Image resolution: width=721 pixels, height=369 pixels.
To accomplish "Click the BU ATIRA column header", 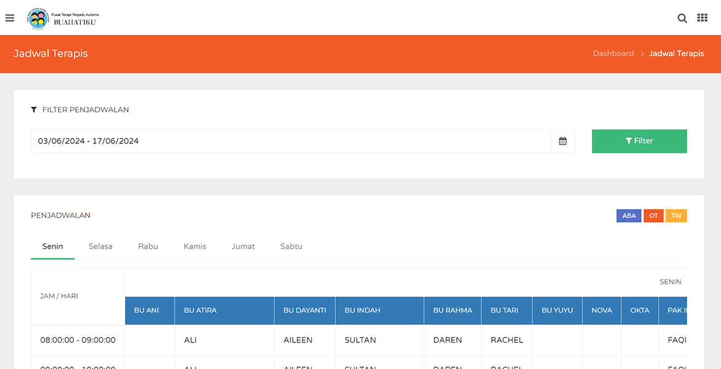I will click(x=224, y=311).
